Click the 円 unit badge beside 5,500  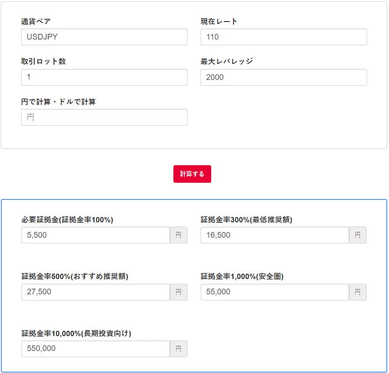click(179, 235)
